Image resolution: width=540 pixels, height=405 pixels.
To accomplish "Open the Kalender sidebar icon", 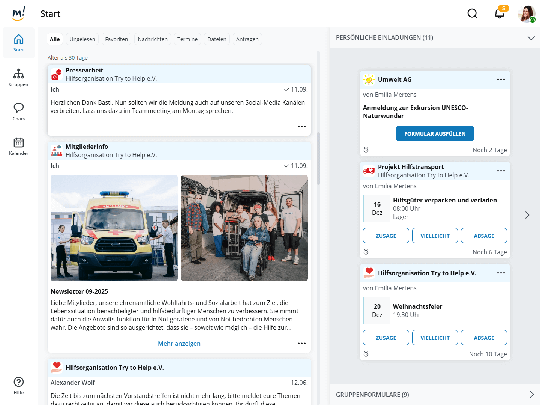I will point(19,146).
